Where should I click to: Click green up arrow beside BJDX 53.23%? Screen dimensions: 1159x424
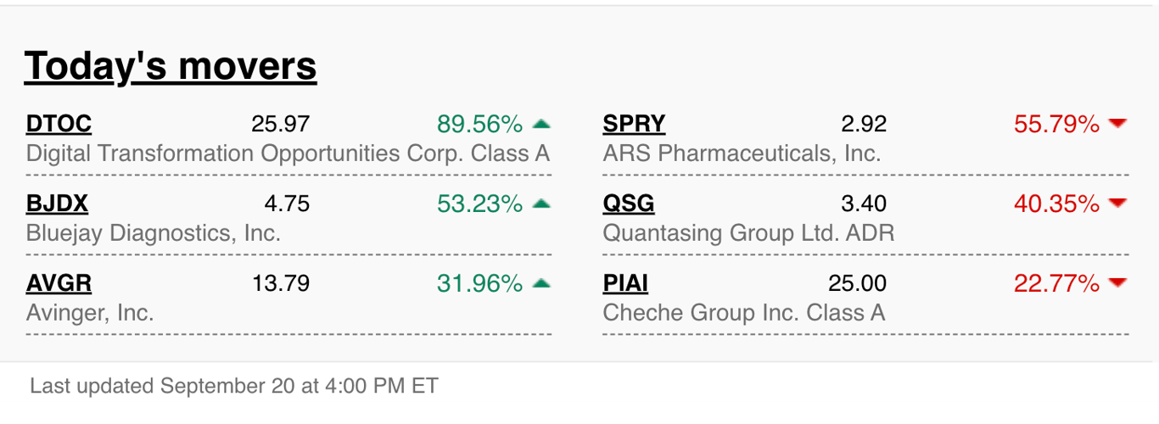tap(541, 204)
